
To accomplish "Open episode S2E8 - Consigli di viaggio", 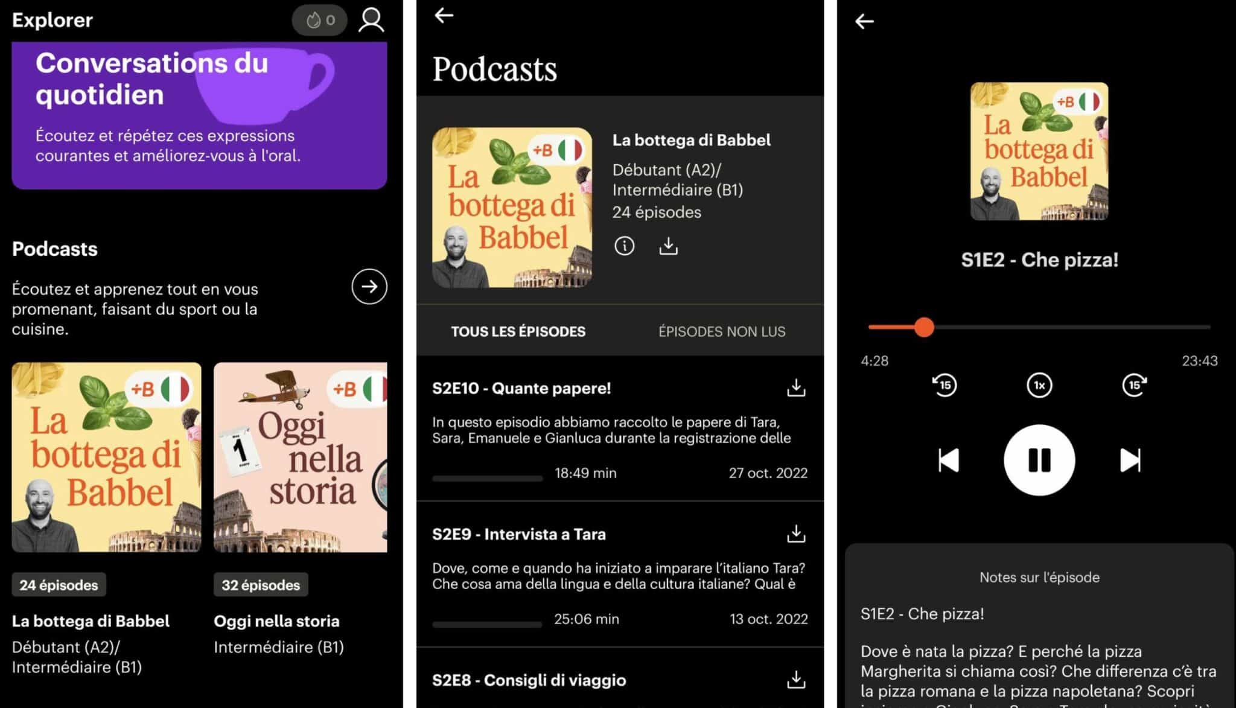I will tap(529, 680).
